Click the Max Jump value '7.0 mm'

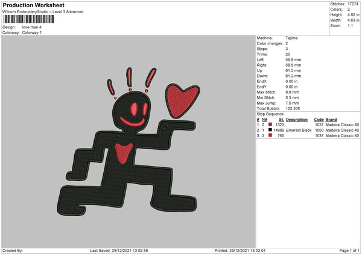(x=292, y=103)
